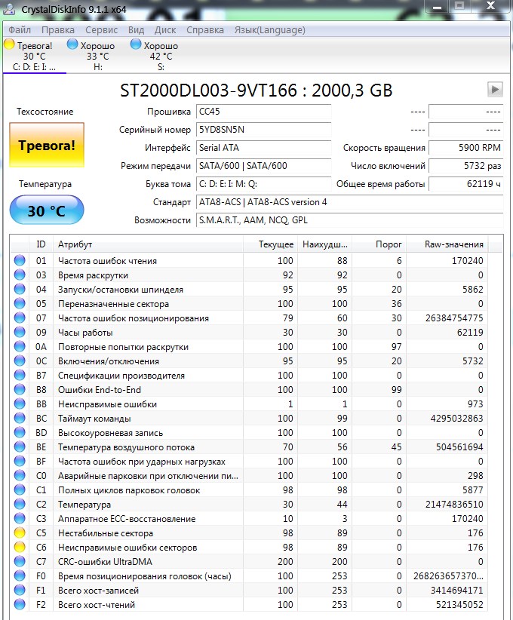Click the blue status icon for attribute C1
The image size is (513, 620).
coord(20,490)
